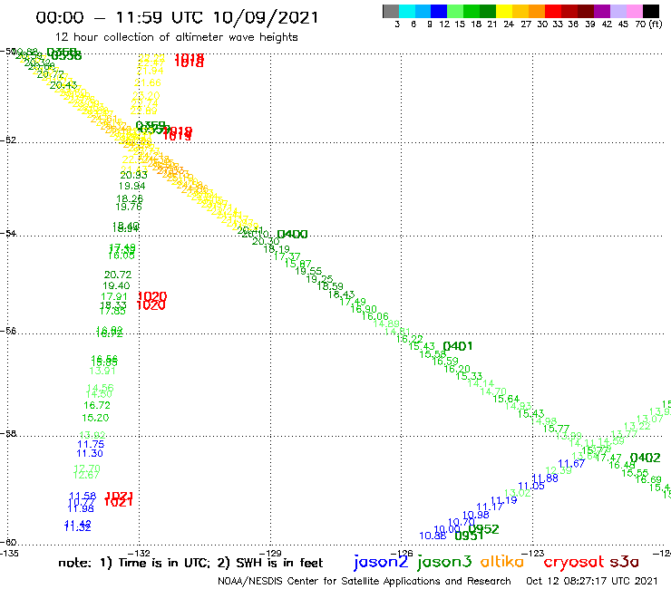
Task: Click the -58 latitude axis label
Action: [8, 434]
